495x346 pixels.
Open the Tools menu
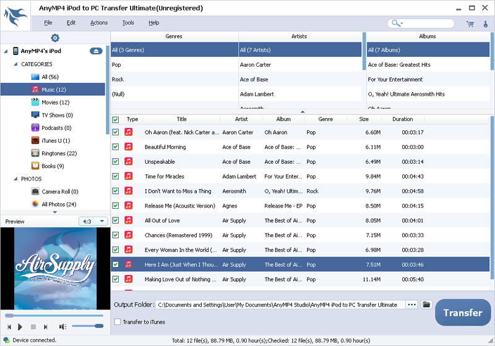click(128, 23)
